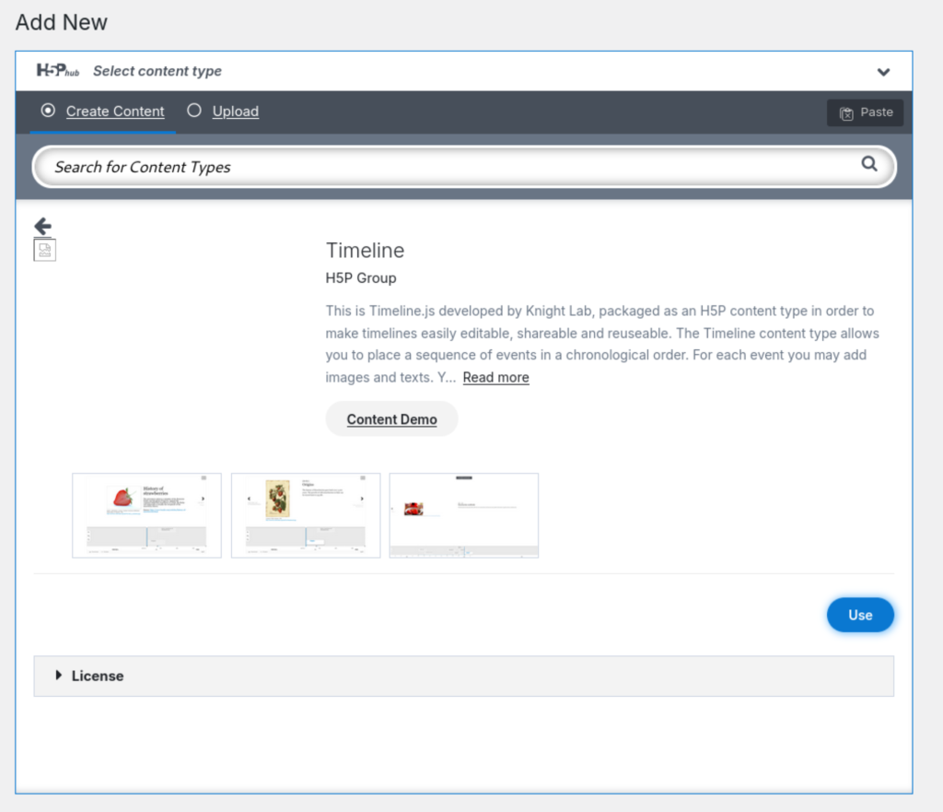This screenshot has width=943, height=812.
Task: Open the Content Demo button
Action: coord(391,419)
